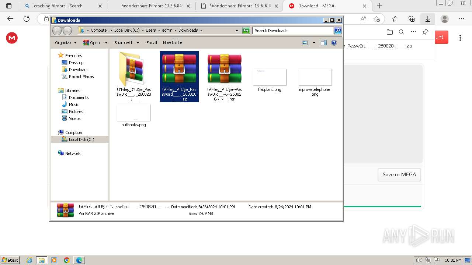Expand the admin breadcrumb arrow
472x265 pixels.
[x=176, y=31]
